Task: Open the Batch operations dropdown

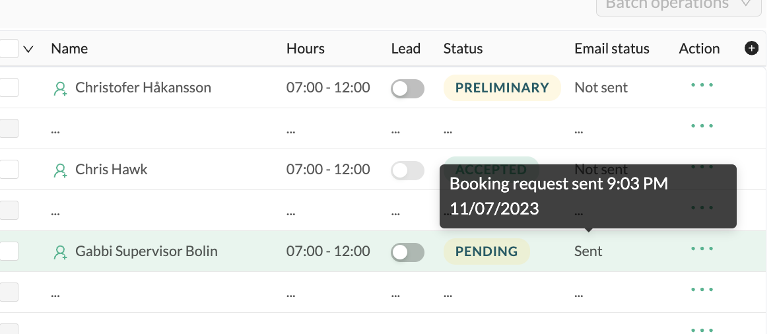Action: pos(679,5)
